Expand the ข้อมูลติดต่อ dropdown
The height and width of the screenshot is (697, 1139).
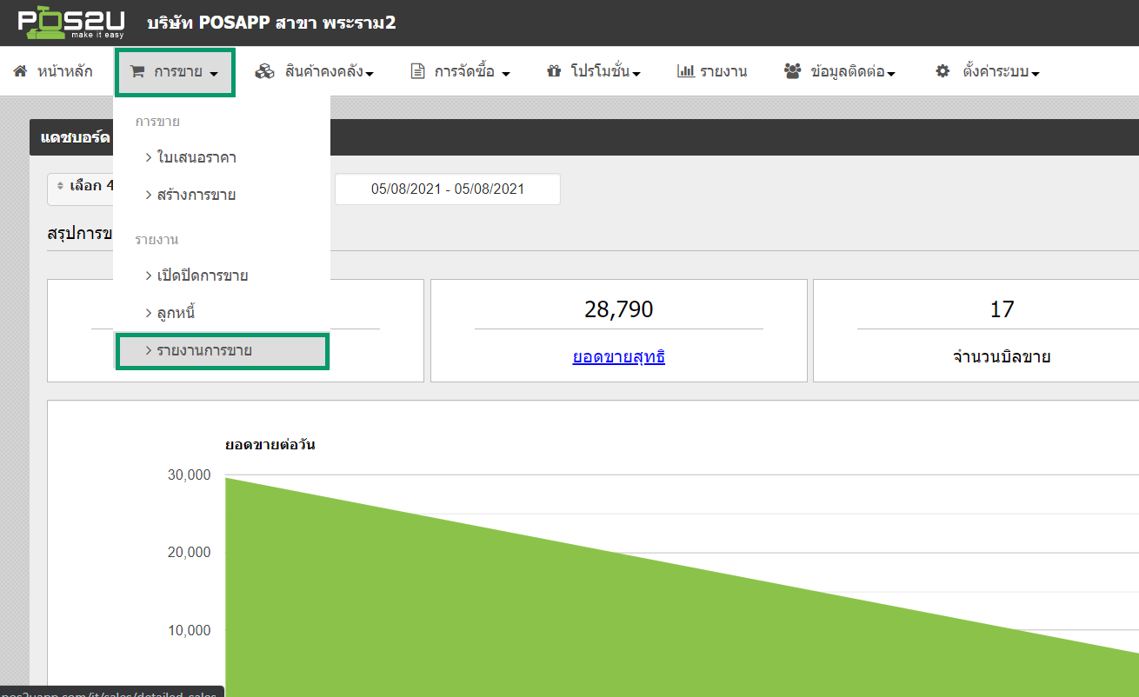click(840, 71)
